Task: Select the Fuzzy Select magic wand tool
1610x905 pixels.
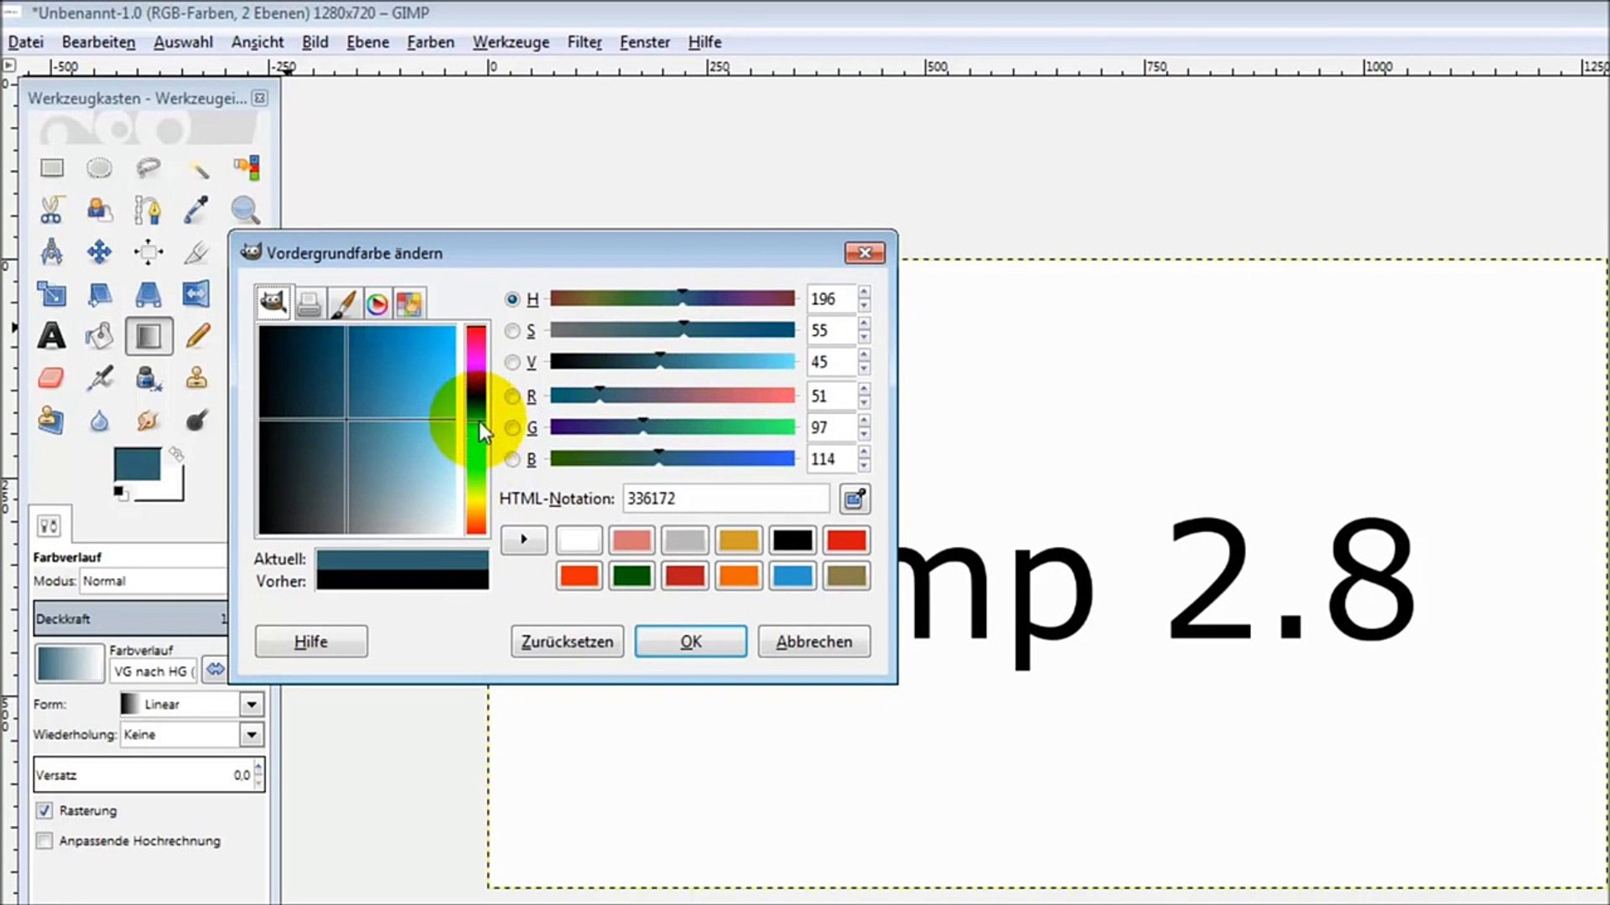Action: 198,168
